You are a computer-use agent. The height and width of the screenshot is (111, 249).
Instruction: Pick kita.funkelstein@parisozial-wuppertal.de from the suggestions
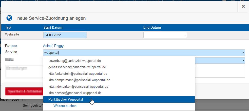(x=78, y=73)
